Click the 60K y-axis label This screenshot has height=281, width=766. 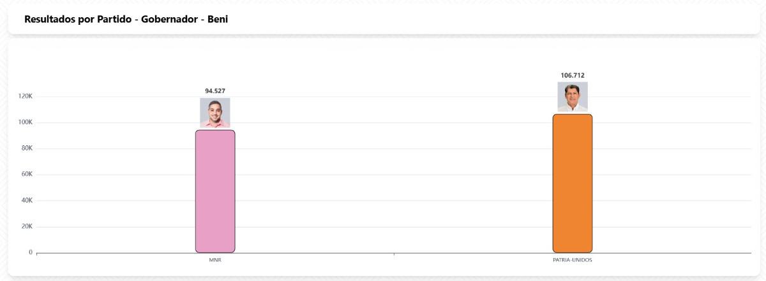click(x=26, y=175)
